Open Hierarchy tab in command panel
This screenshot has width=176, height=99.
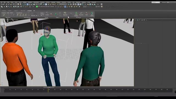tap(140, 20)
